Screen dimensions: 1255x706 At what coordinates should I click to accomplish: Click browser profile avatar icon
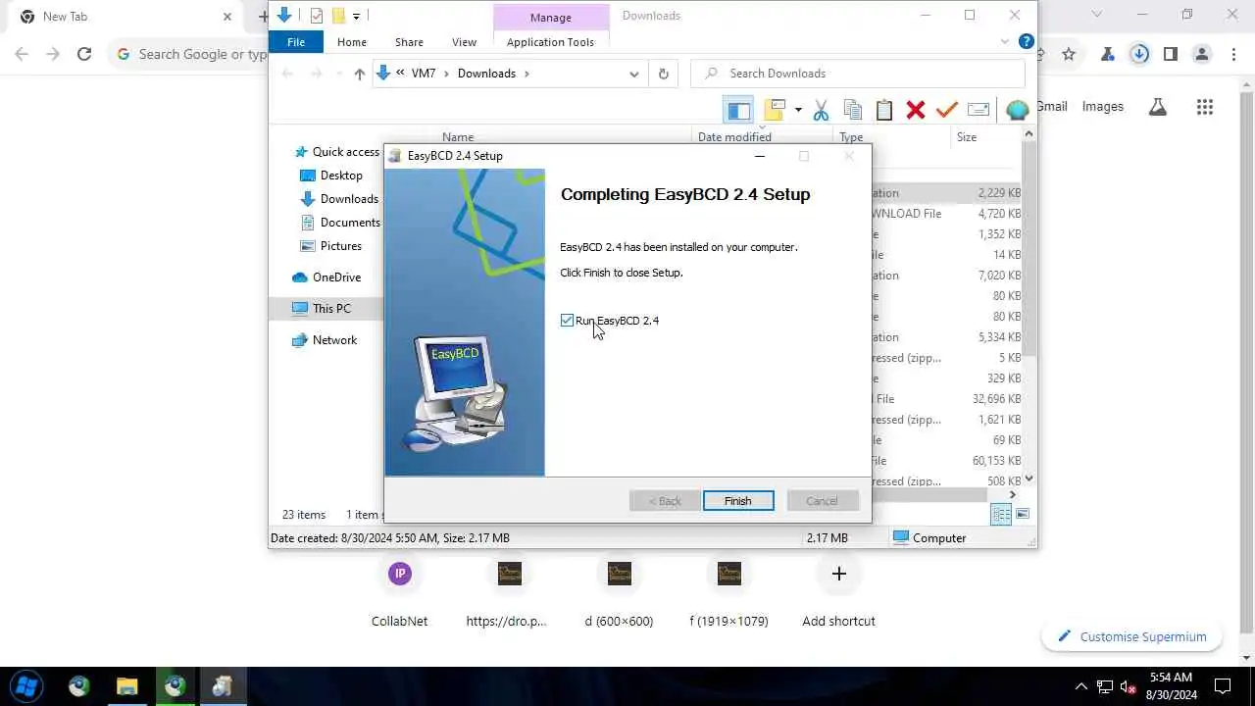tap(1202, 55)
